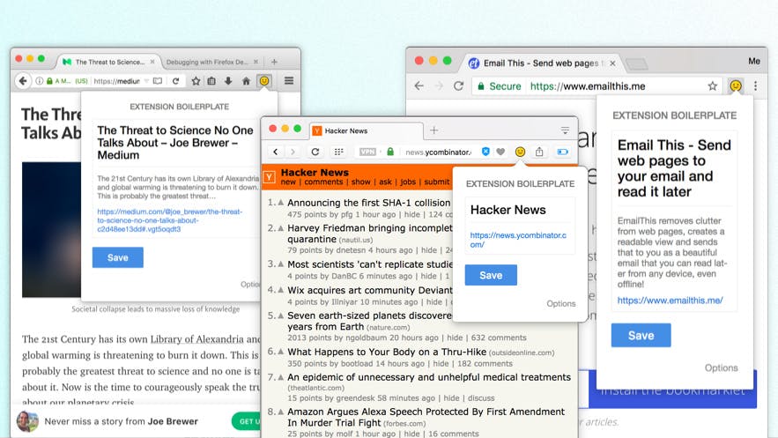Open 'An epidemic of unnecessary' story link
The image size is (778, 438).
pos(429,377)
